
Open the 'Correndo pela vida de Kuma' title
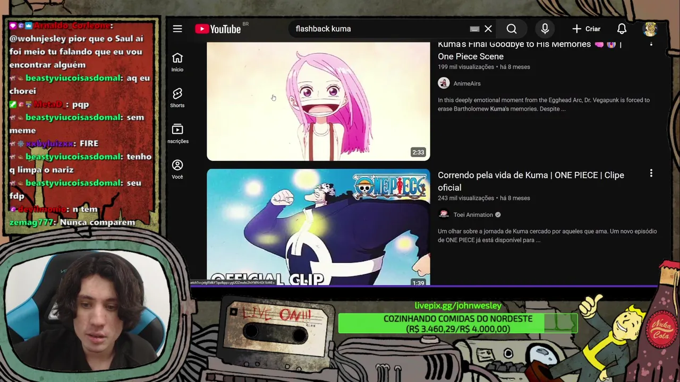(x=531, y=181)
